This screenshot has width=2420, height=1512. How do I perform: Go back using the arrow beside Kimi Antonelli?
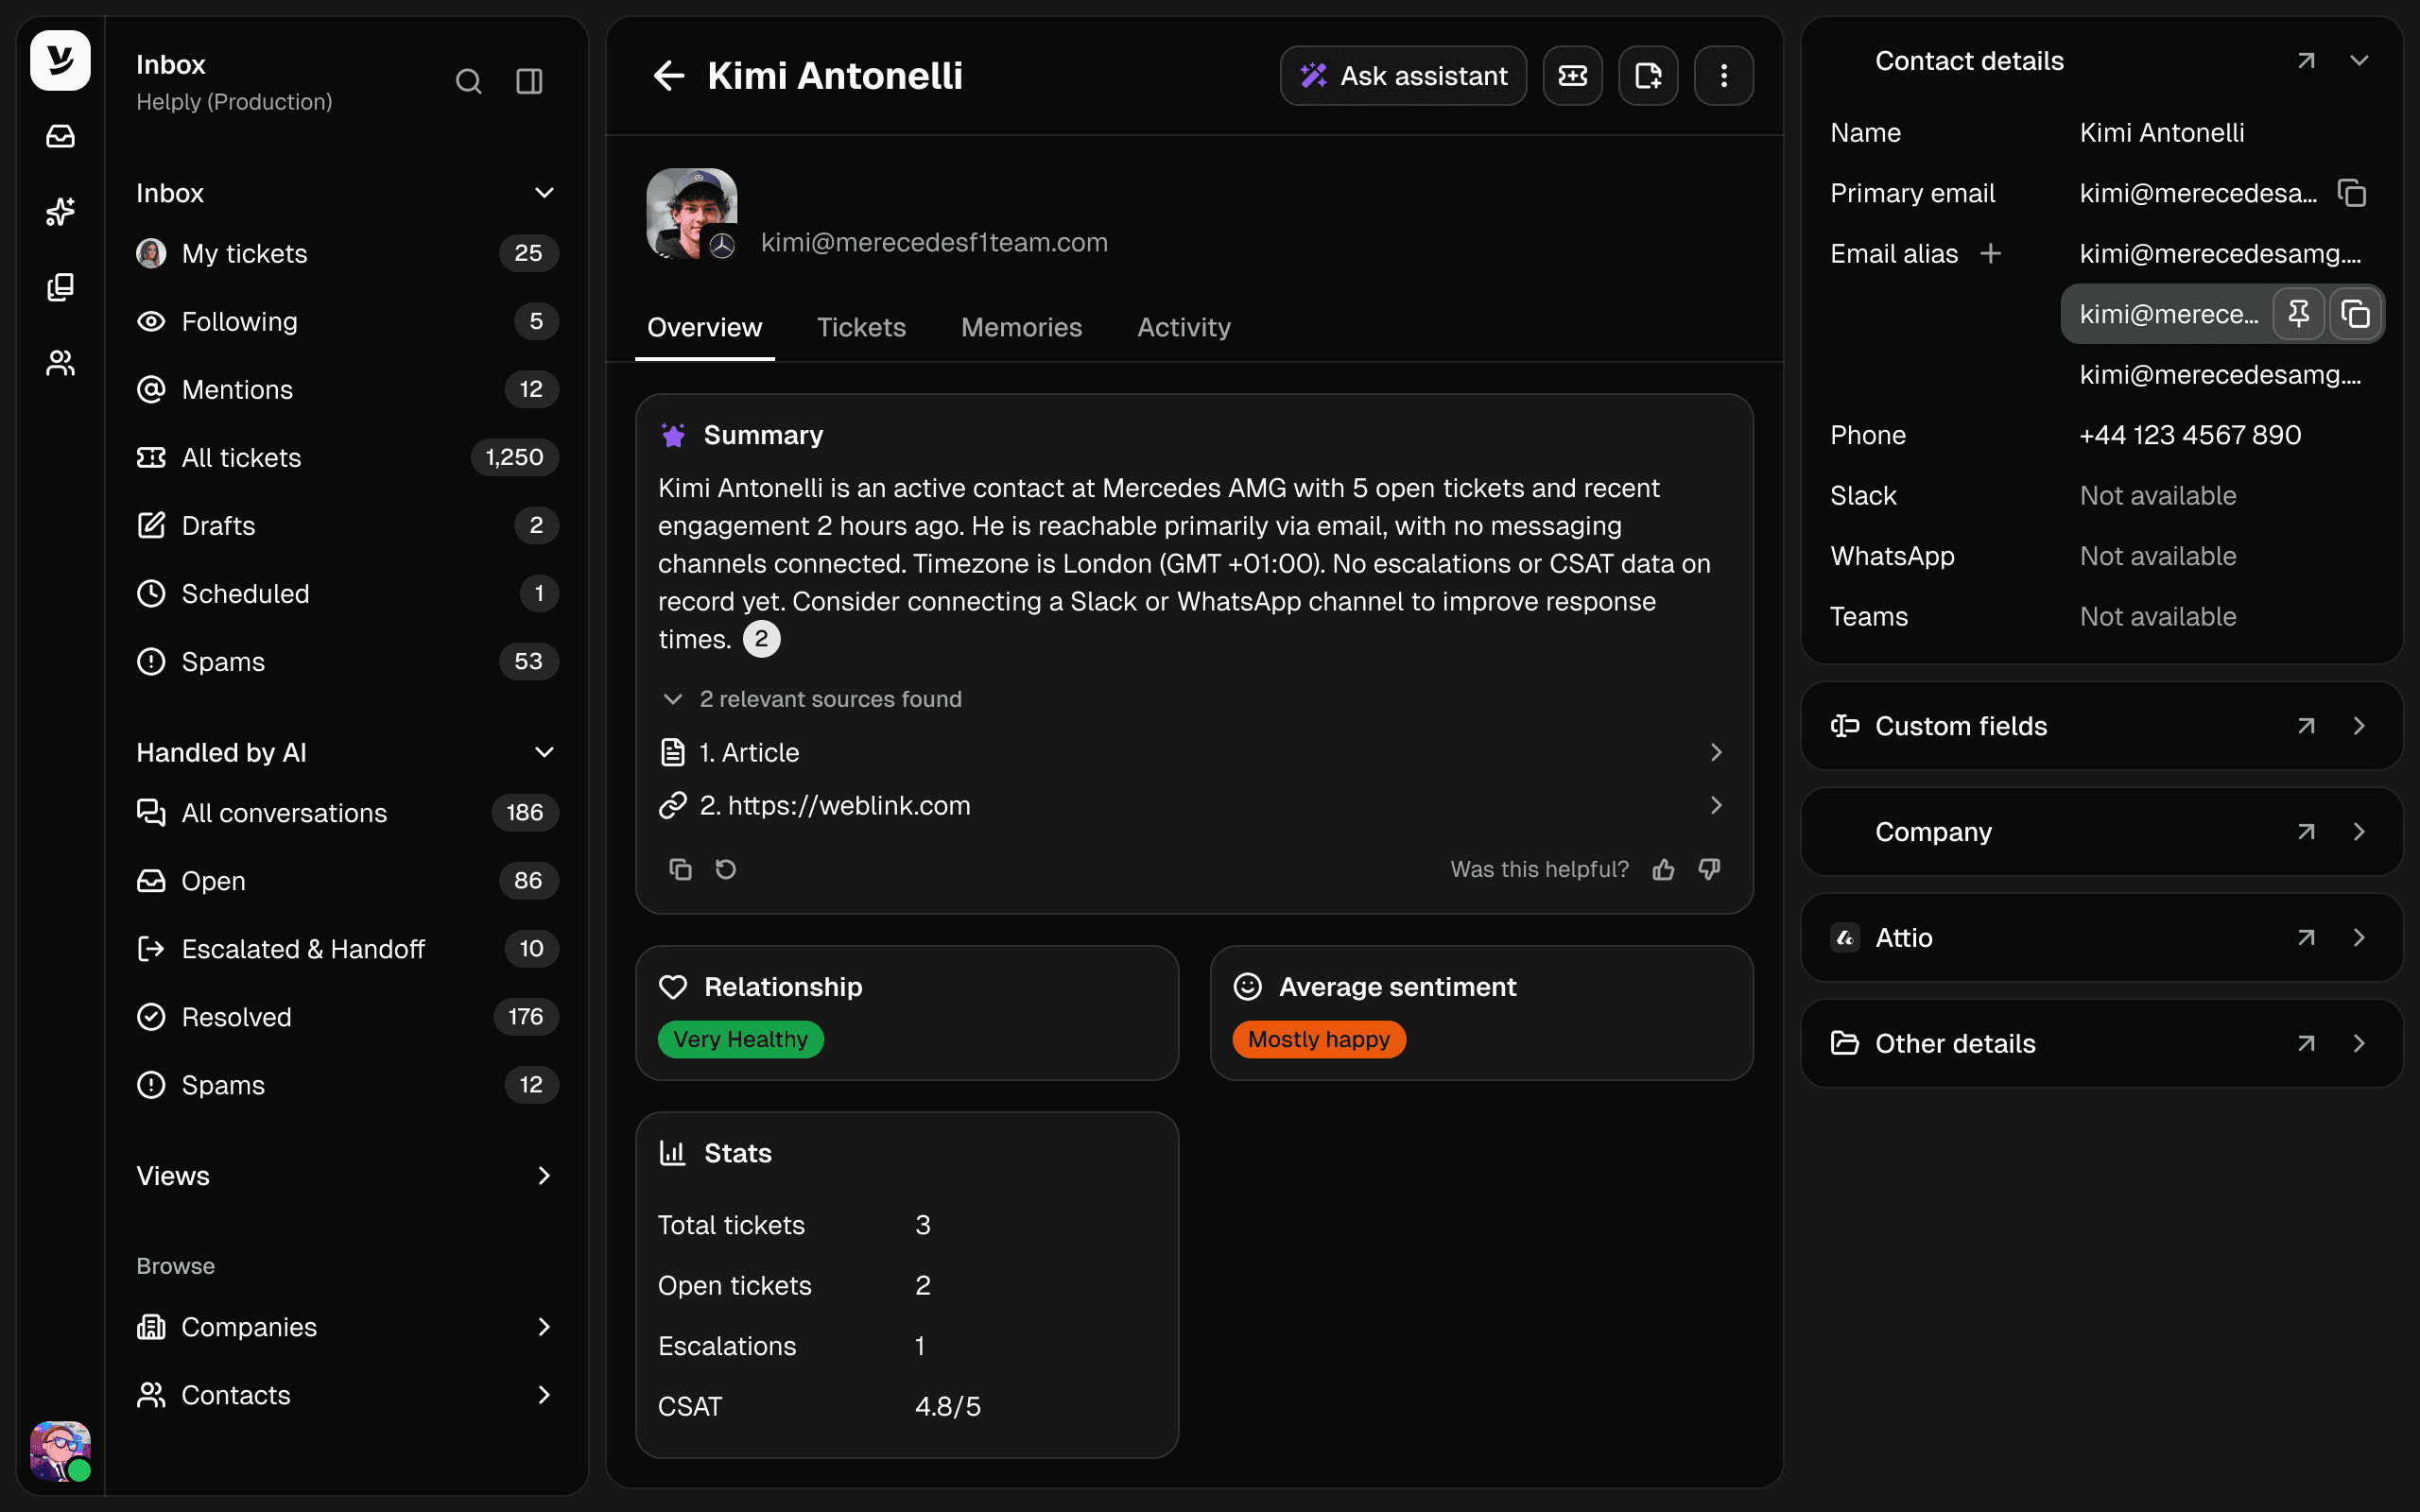click(x=668, y=75)
